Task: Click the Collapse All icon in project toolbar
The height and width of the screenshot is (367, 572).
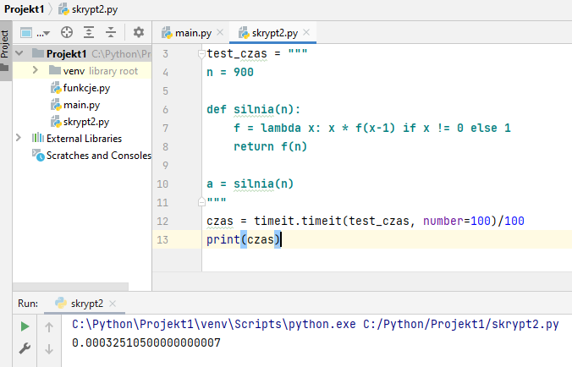Action: pyautogui.click(x=110, y=33)
